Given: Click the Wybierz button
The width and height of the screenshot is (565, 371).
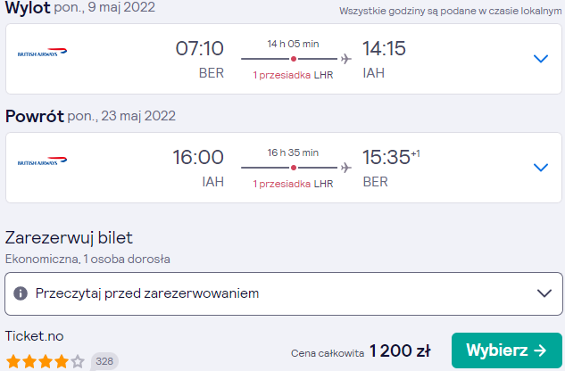Looking at the screenshot, I should 507,350.
